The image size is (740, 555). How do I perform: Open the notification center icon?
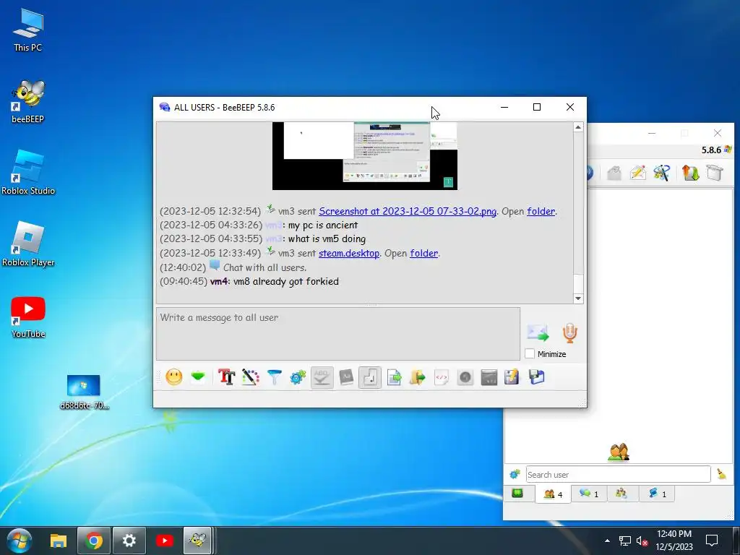712,541
